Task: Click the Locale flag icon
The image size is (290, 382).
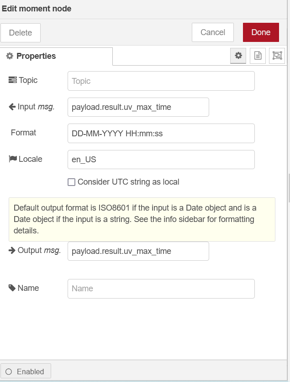Action: [x=13, y=159]
